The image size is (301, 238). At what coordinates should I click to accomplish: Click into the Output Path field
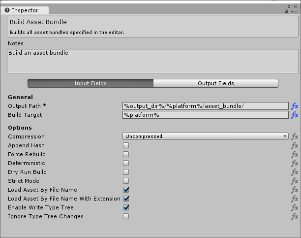click(x=205, y=106)
